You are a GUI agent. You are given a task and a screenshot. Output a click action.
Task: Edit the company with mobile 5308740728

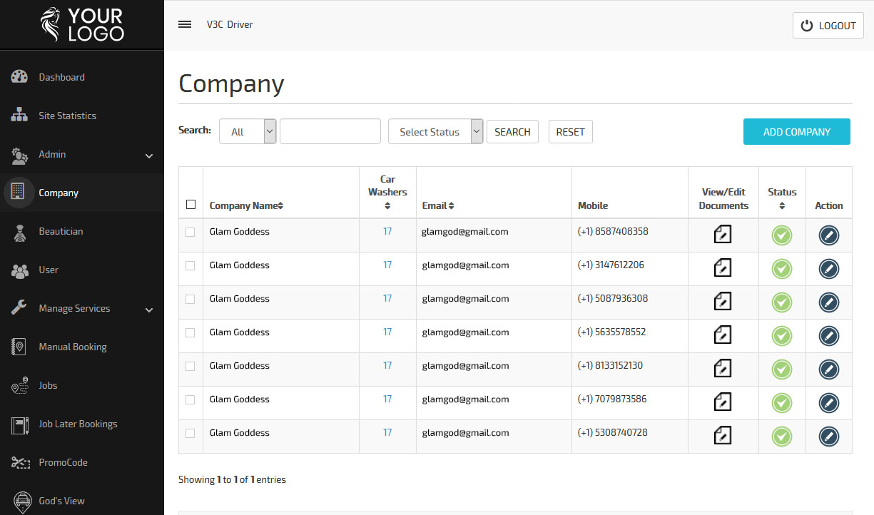829,437
